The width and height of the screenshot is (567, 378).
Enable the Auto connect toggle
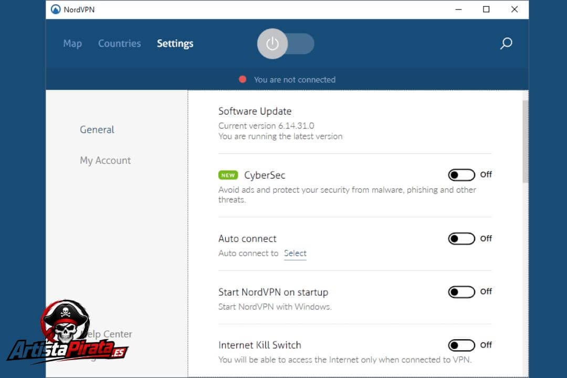pos(461,239)
